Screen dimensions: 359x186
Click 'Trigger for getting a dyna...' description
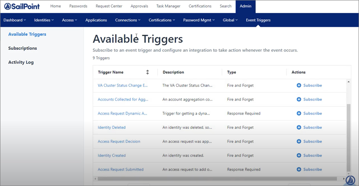click(186, 114)
